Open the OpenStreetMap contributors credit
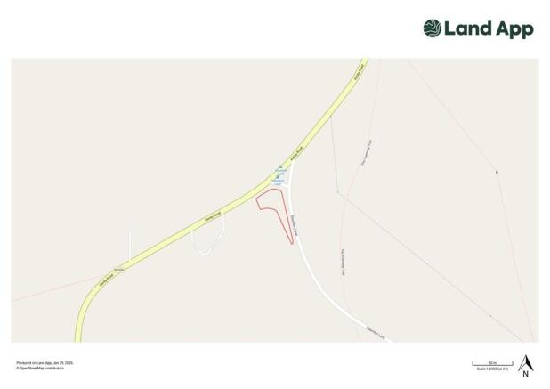550x389 pixels. (40, 369)
